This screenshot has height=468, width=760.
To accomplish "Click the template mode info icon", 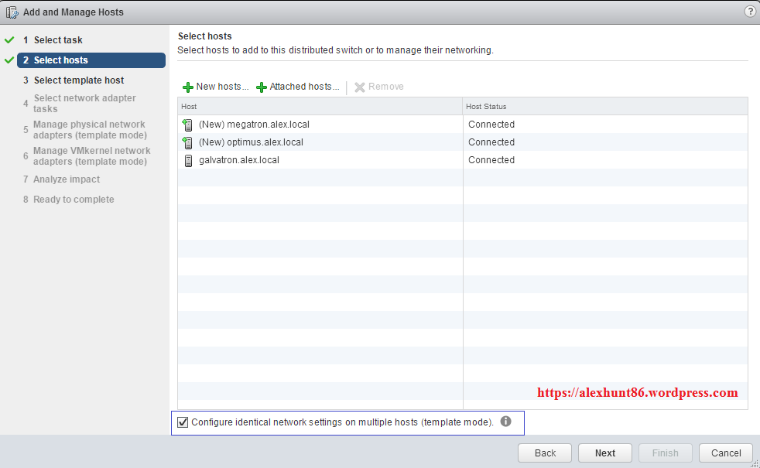I will coord(505,422).
